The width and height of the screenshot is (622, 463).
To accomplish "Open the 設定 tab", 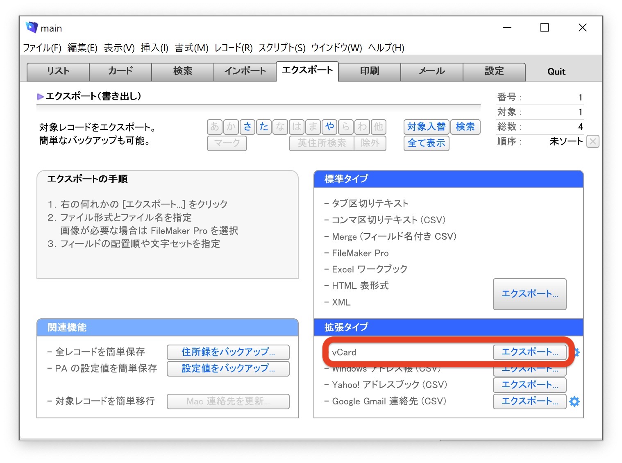I will (x=494, y=71).
